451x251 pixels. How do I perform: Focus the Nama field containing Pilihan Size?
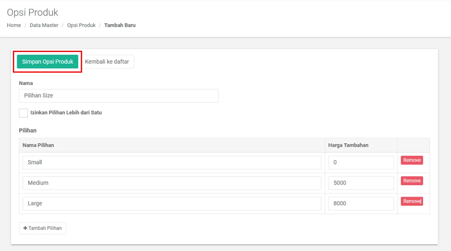click(119, 96)
